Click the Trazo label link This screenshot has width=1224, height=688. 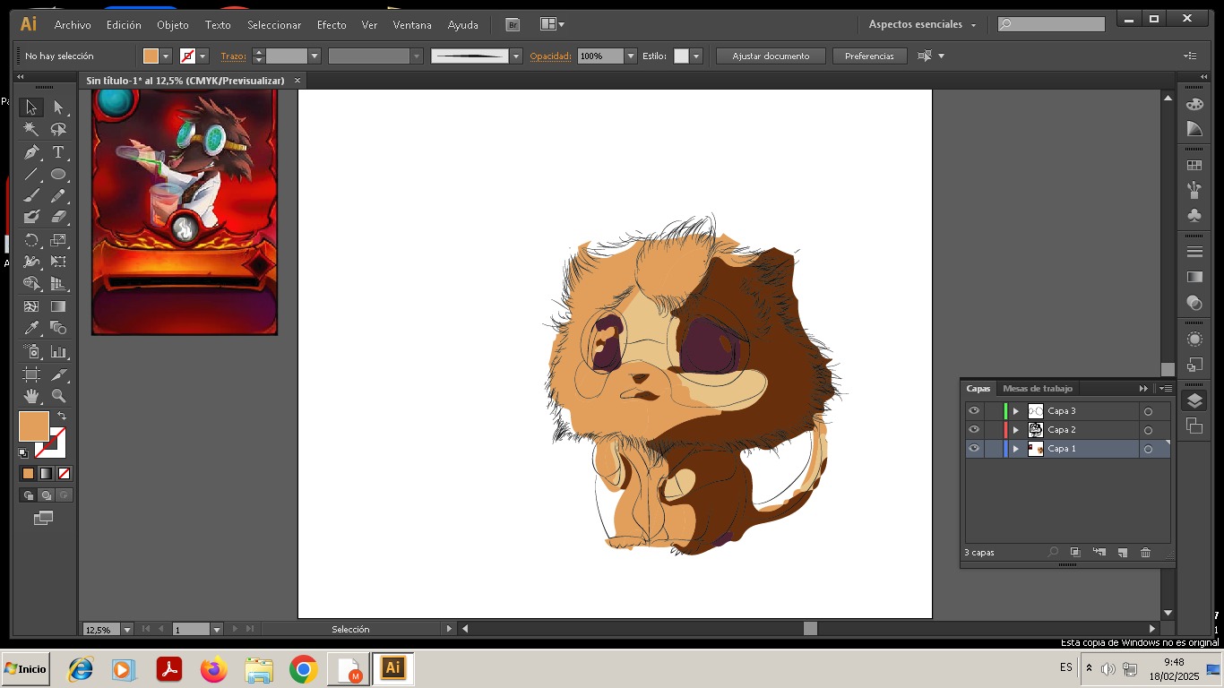pos(233,56)
